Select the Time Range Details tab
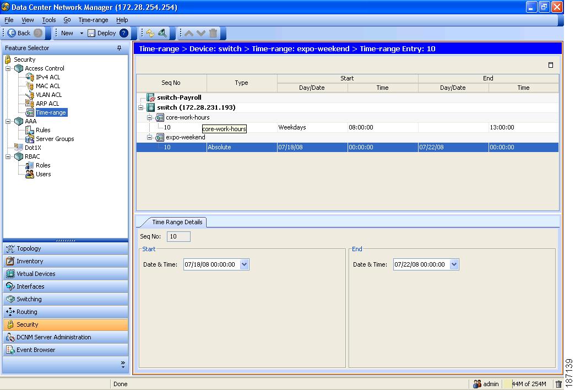The width and height of the screenshot is (575, 390). click(x=177, y=222)
